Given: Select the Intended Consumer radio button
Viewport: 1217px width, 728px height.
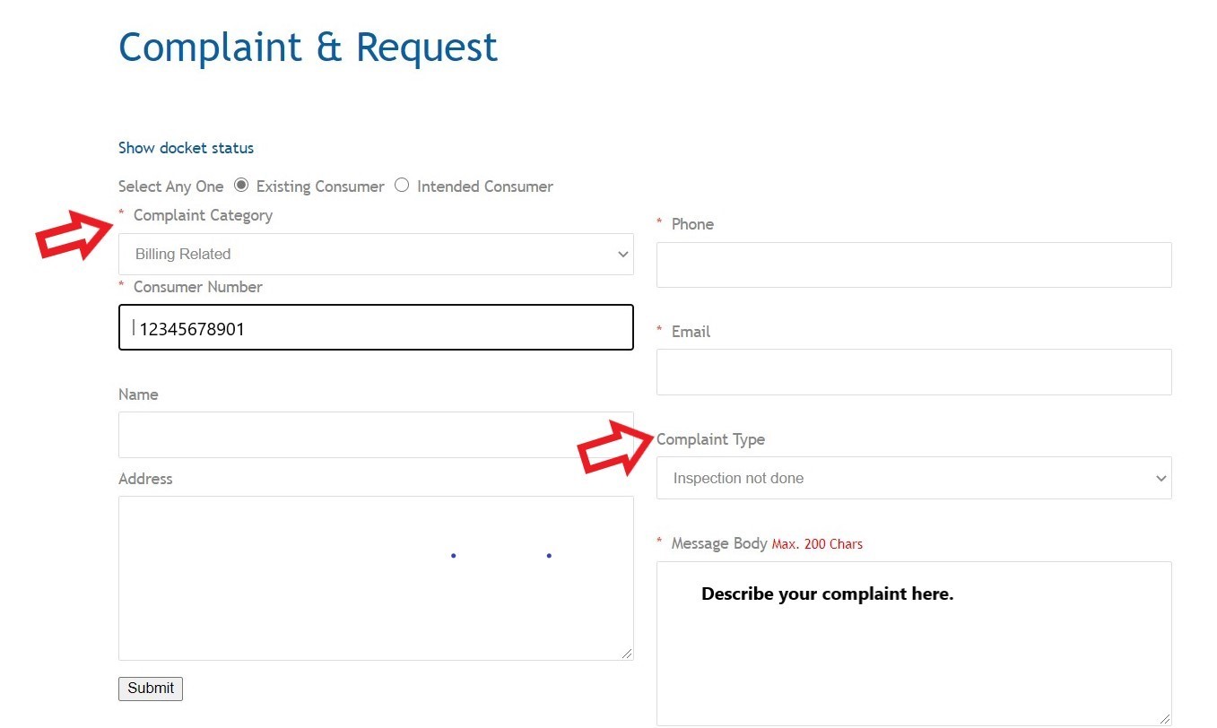Looking at the screenshot, I should click(402, 186).
